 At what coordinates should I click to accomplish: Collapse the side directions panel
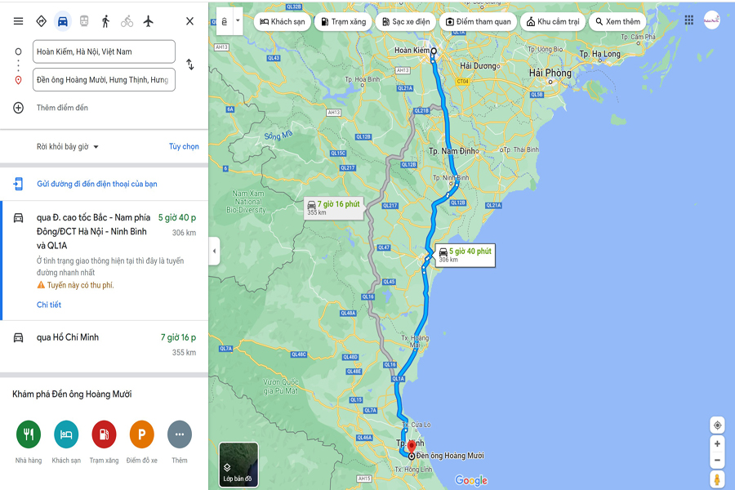tap(214, 251)
